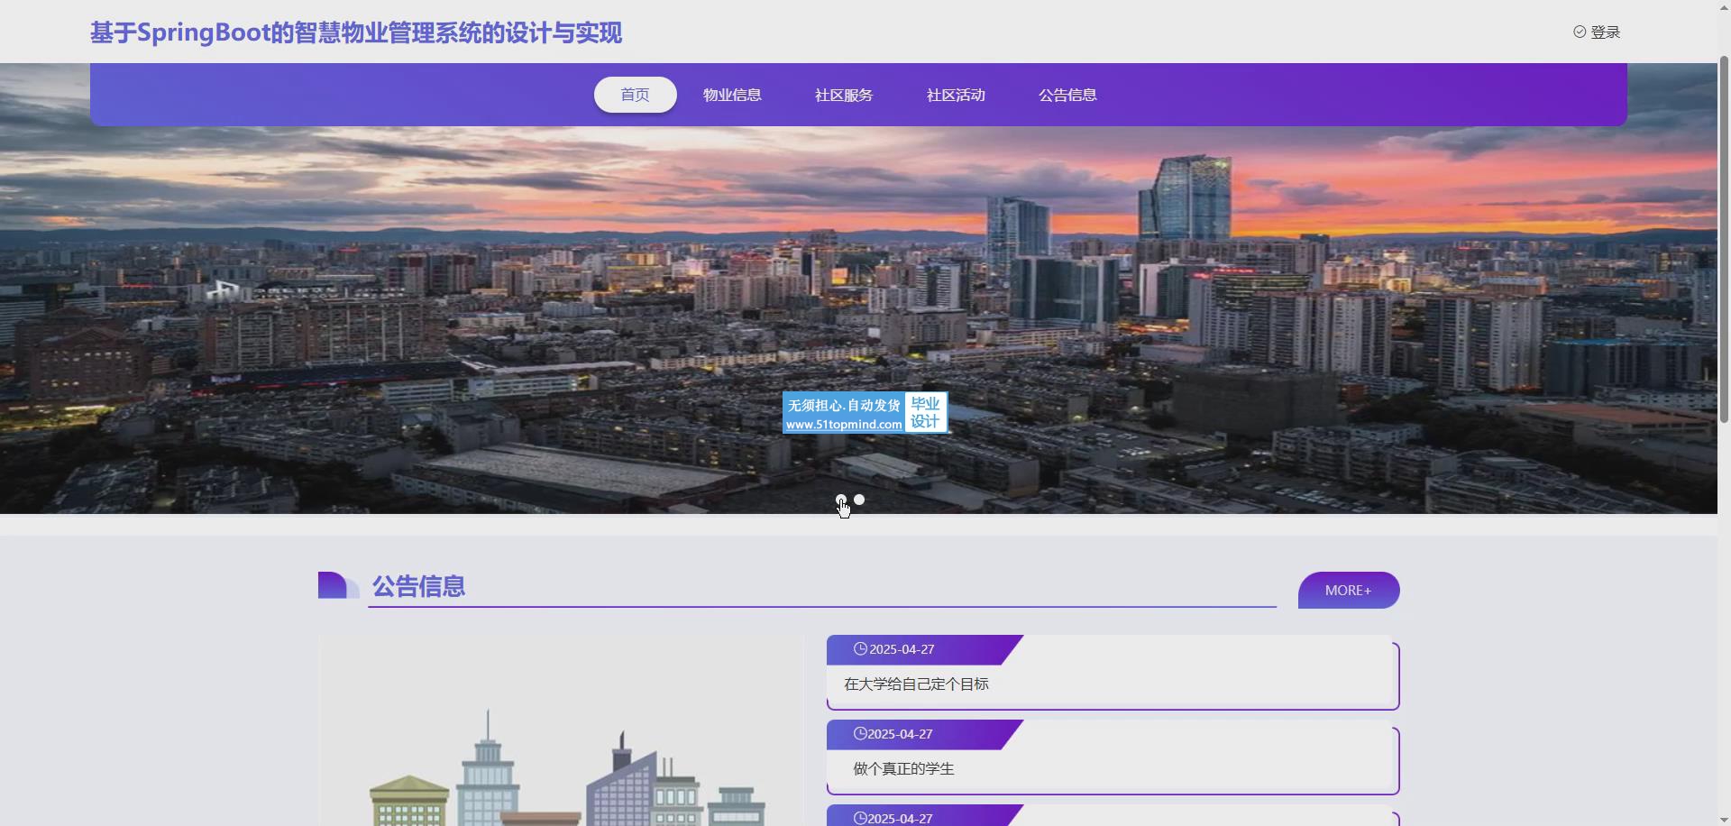Open the 社区活动 menu item

956,95
